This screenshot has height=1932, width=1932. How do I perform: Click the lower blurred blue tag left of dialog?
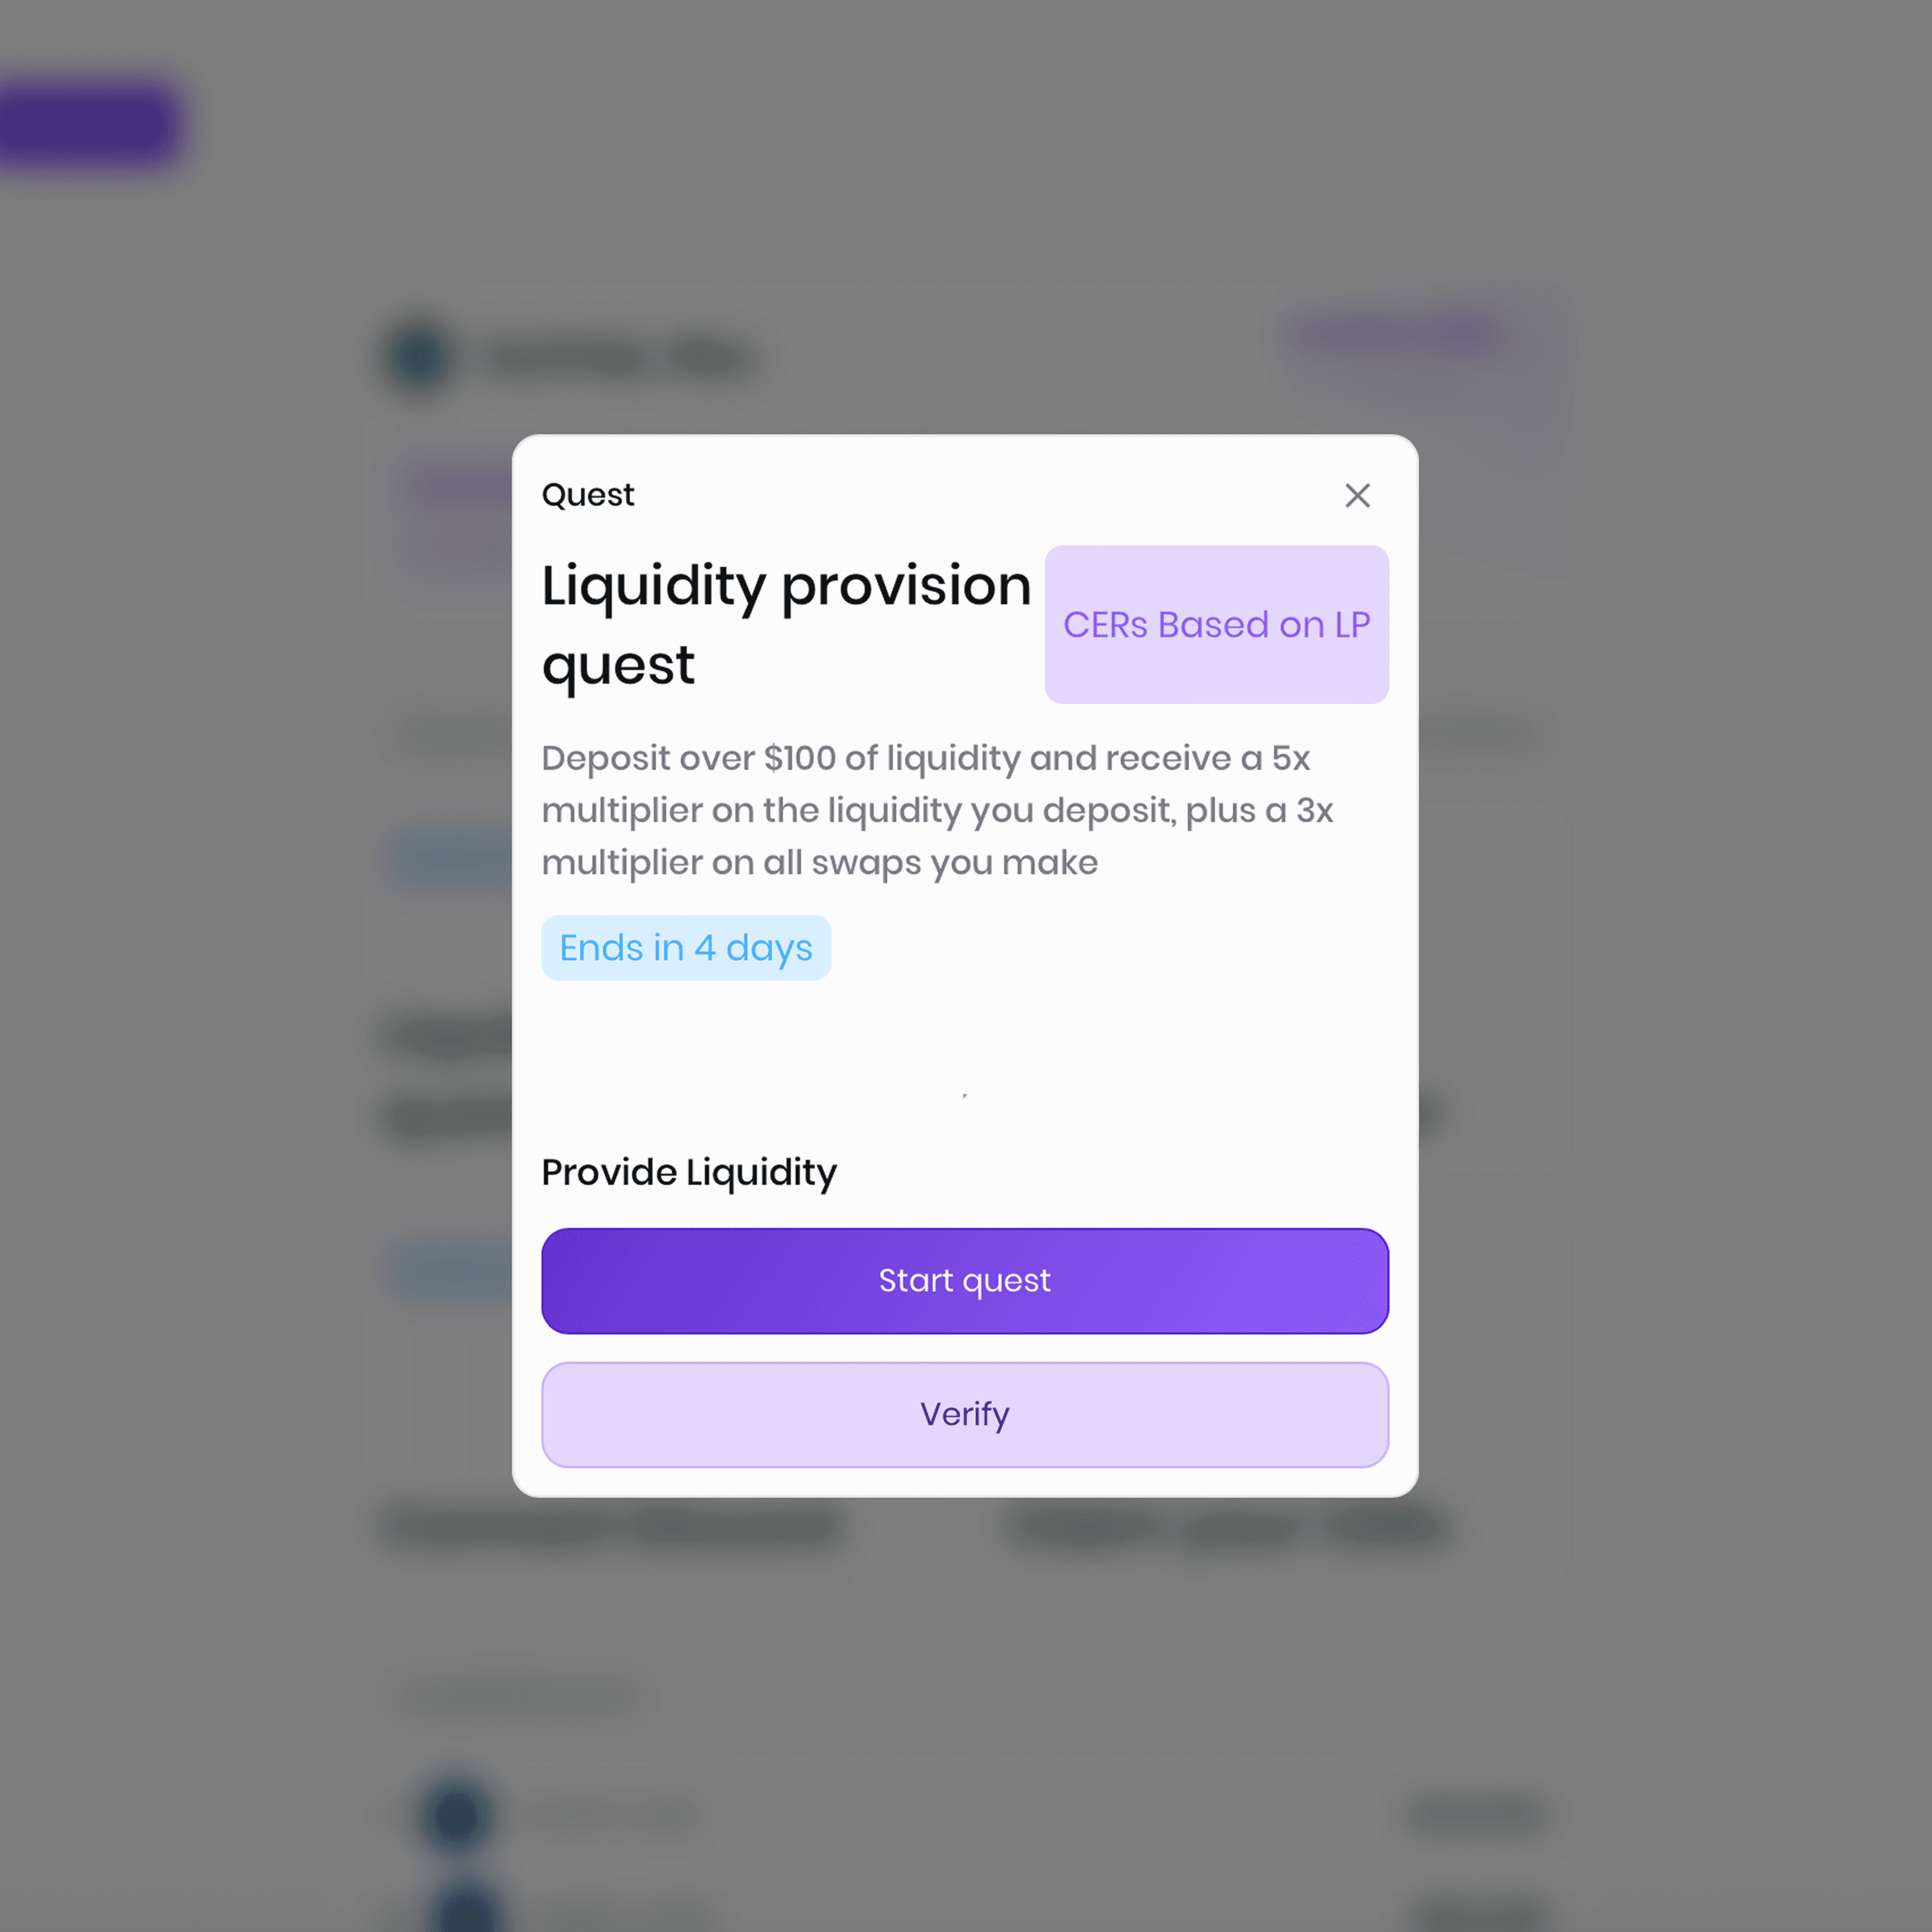pyautogui.click(x=450, y=1270)
